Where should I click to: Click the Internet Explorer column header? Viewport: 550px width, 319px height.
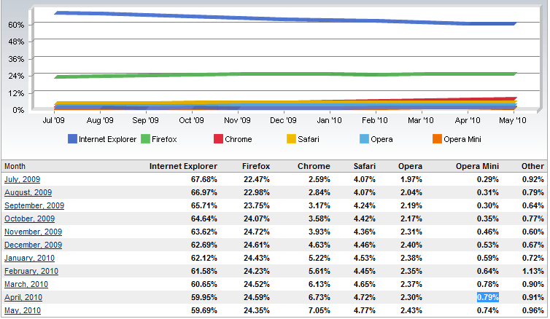(183, 166)
